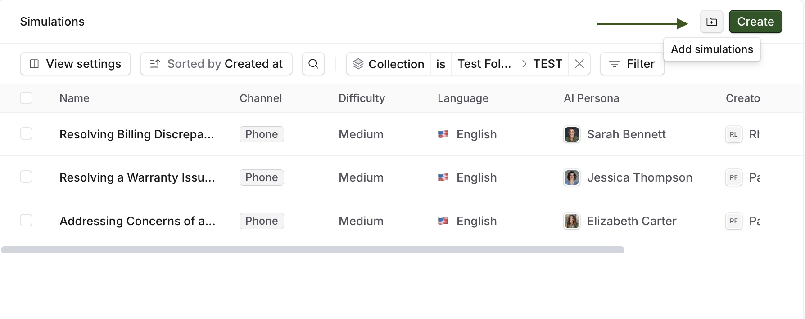The image size is (805, 319).
Task: Click the Sarah Bennett persona name
Action: (626, 134)
